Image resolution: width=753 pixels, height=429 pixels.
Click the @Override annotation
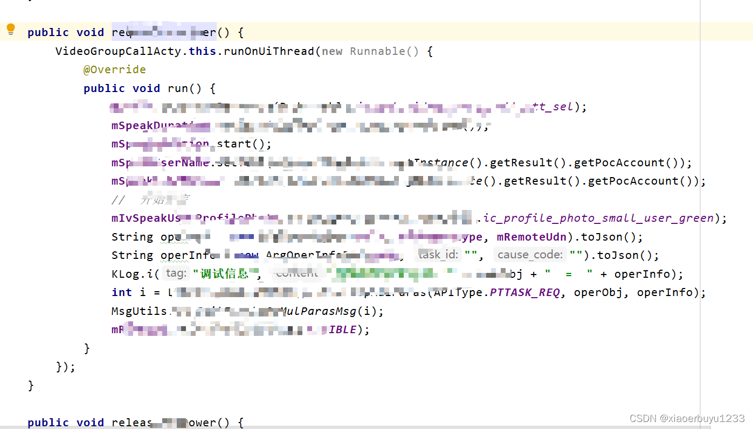click(x=114, y=69)
